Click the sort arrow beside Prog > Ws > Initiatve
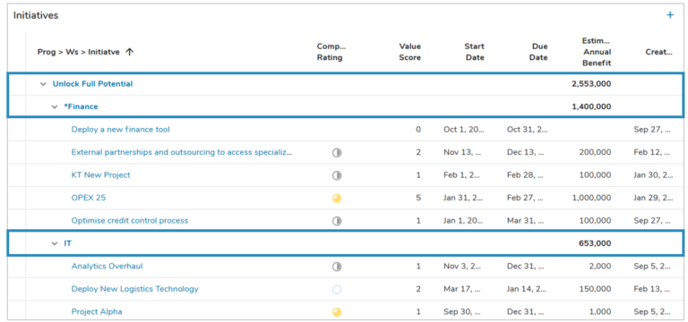This screenshot has height=322, width=688. click(x=129, y=52)
